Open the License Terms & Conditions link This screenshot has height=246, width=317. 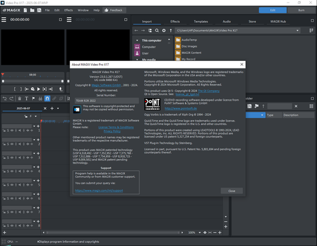pyautogui.click(x=116, y=127)
